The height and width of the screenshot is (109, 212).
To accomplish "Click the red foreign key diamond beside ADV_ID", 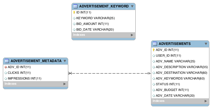I will point(6,67).
